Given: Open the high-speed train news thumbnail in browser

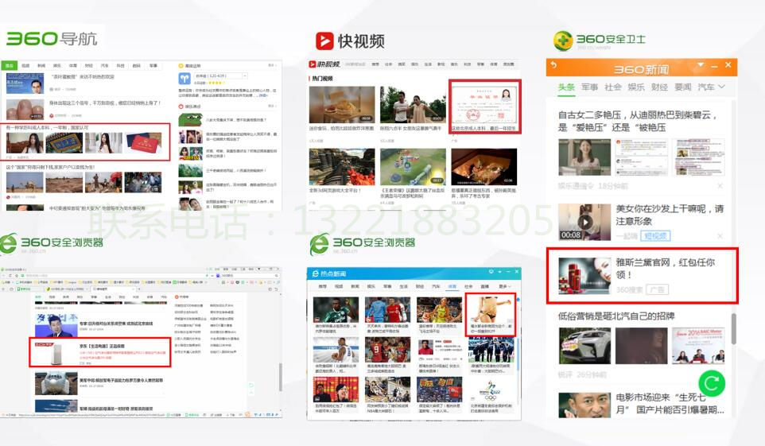Looking at the screenshot, I should pyautogui.click(x=56, y=383).
